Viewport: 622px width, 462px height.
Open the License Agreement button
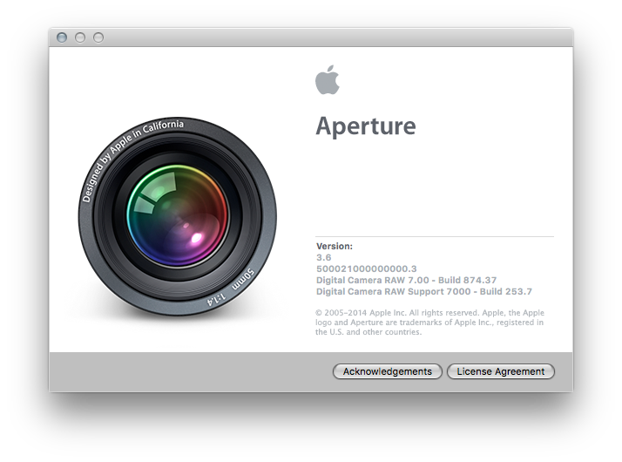pos(501,371)
